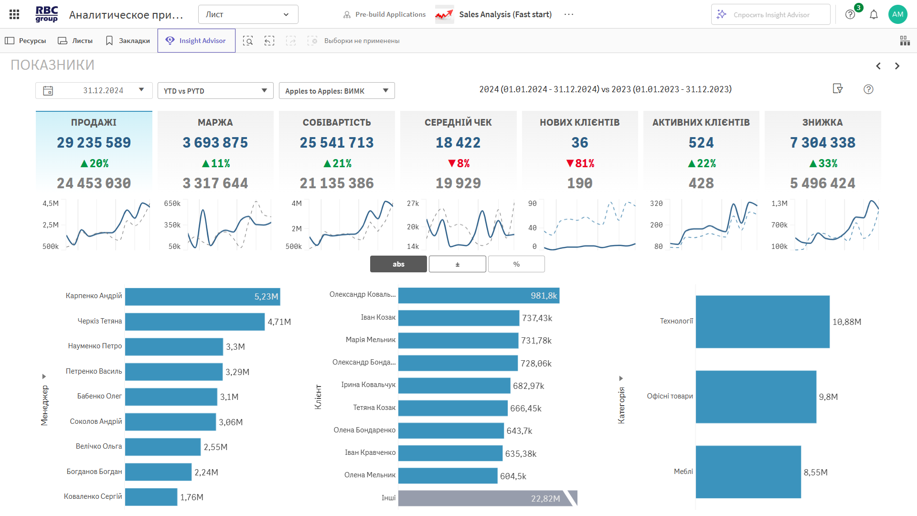917x516 pixels.
Task: Expand the YTD vs PYTD dropdown
Action: 215,91
